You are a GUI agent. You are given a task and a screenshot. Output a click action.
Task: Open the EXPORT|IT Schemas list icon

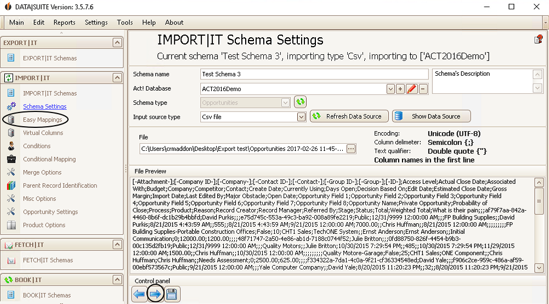click(x=11, y=58)
